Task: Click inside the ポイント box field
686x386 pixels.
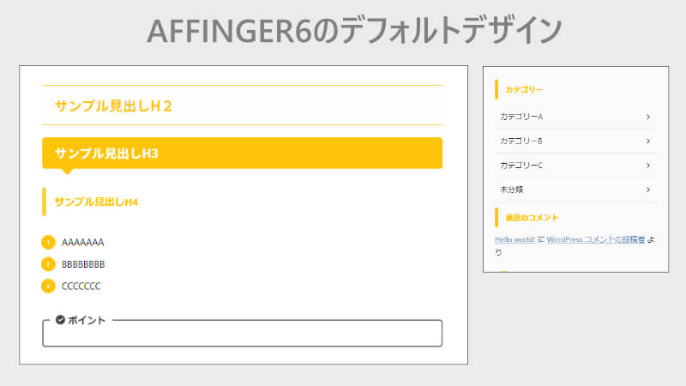Action: click(x=243, y=334)
